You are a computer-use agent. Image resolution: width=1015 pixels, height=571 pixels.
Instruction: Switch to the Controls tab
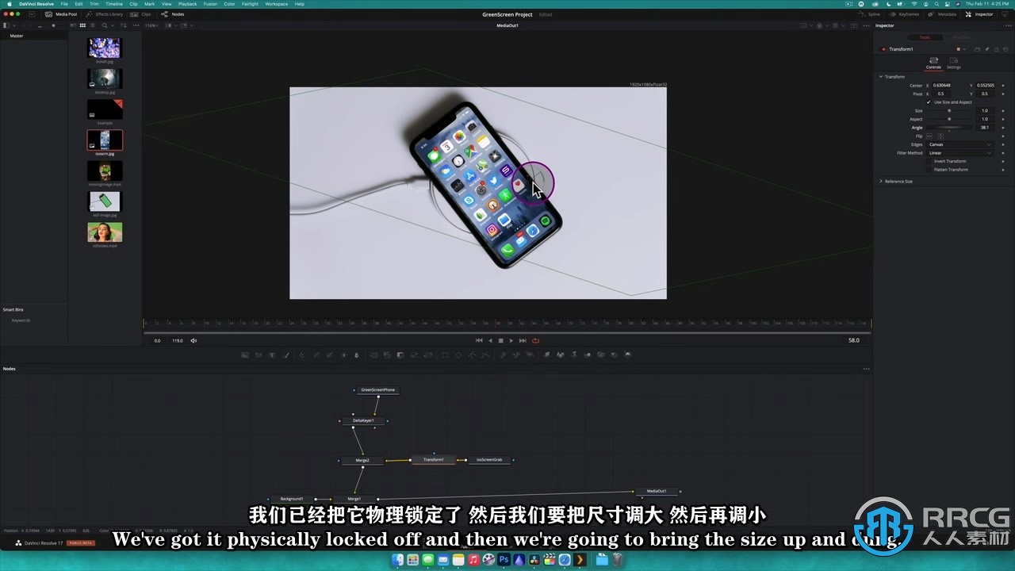pos(933,63)
